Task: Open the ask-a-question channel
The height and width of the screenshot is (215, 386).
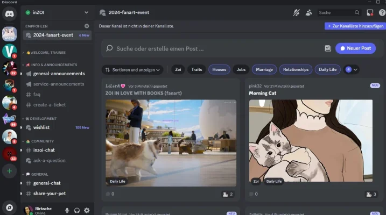Action: click(x=57, y=161)
